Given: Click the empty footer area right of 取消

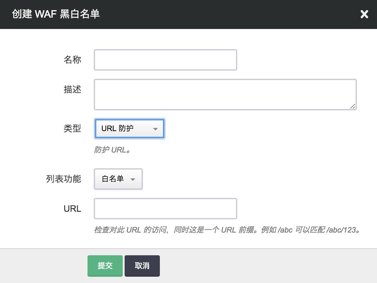Looking at the screenshot, I should [267, 266].
